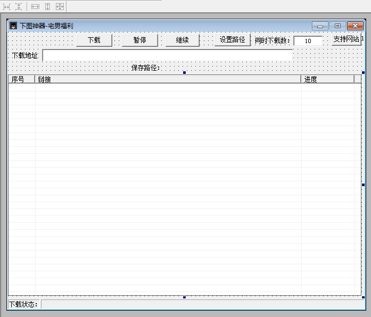Select the 保存路径 label

coord(145,68)
